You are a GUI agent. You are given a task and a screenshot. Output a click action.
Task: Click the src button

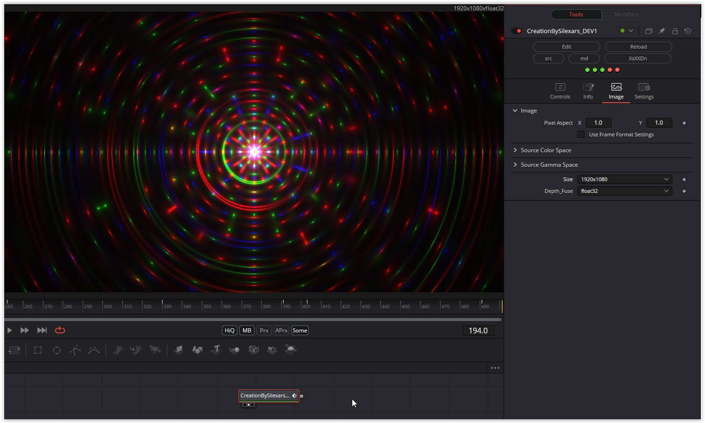click(548, 58)
